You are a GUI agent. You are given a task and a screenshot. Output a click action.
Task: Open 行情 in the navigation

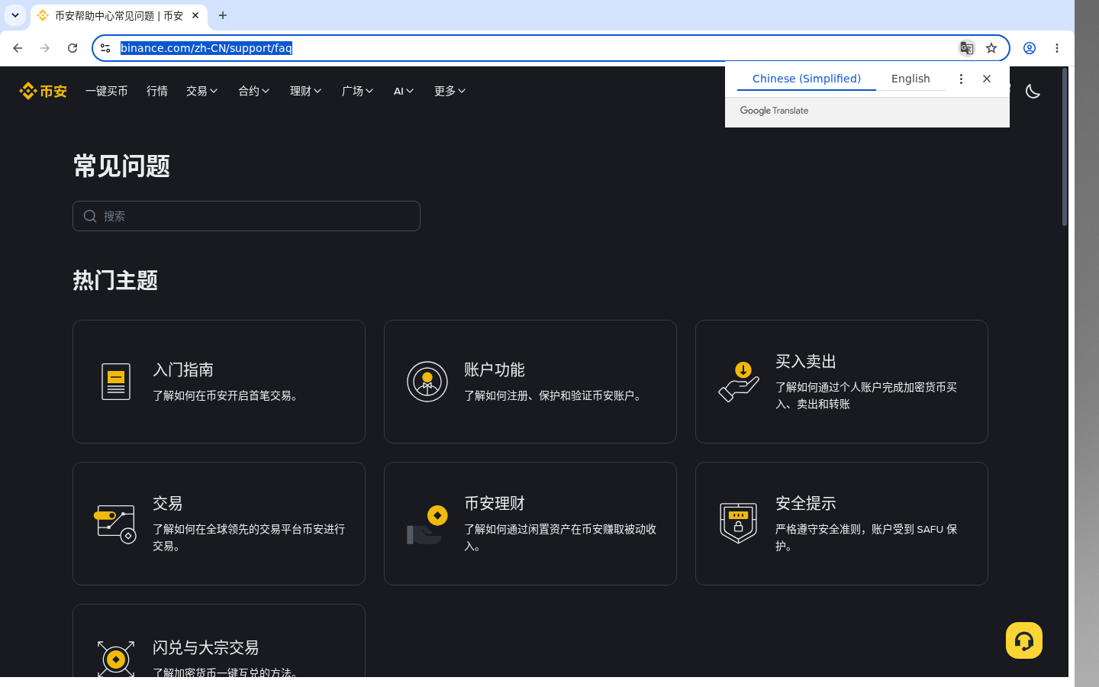[157, 91]
